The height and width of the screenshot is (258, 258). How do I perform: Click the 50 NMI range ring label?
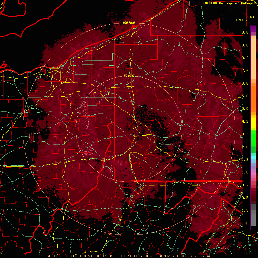point(129,76)
